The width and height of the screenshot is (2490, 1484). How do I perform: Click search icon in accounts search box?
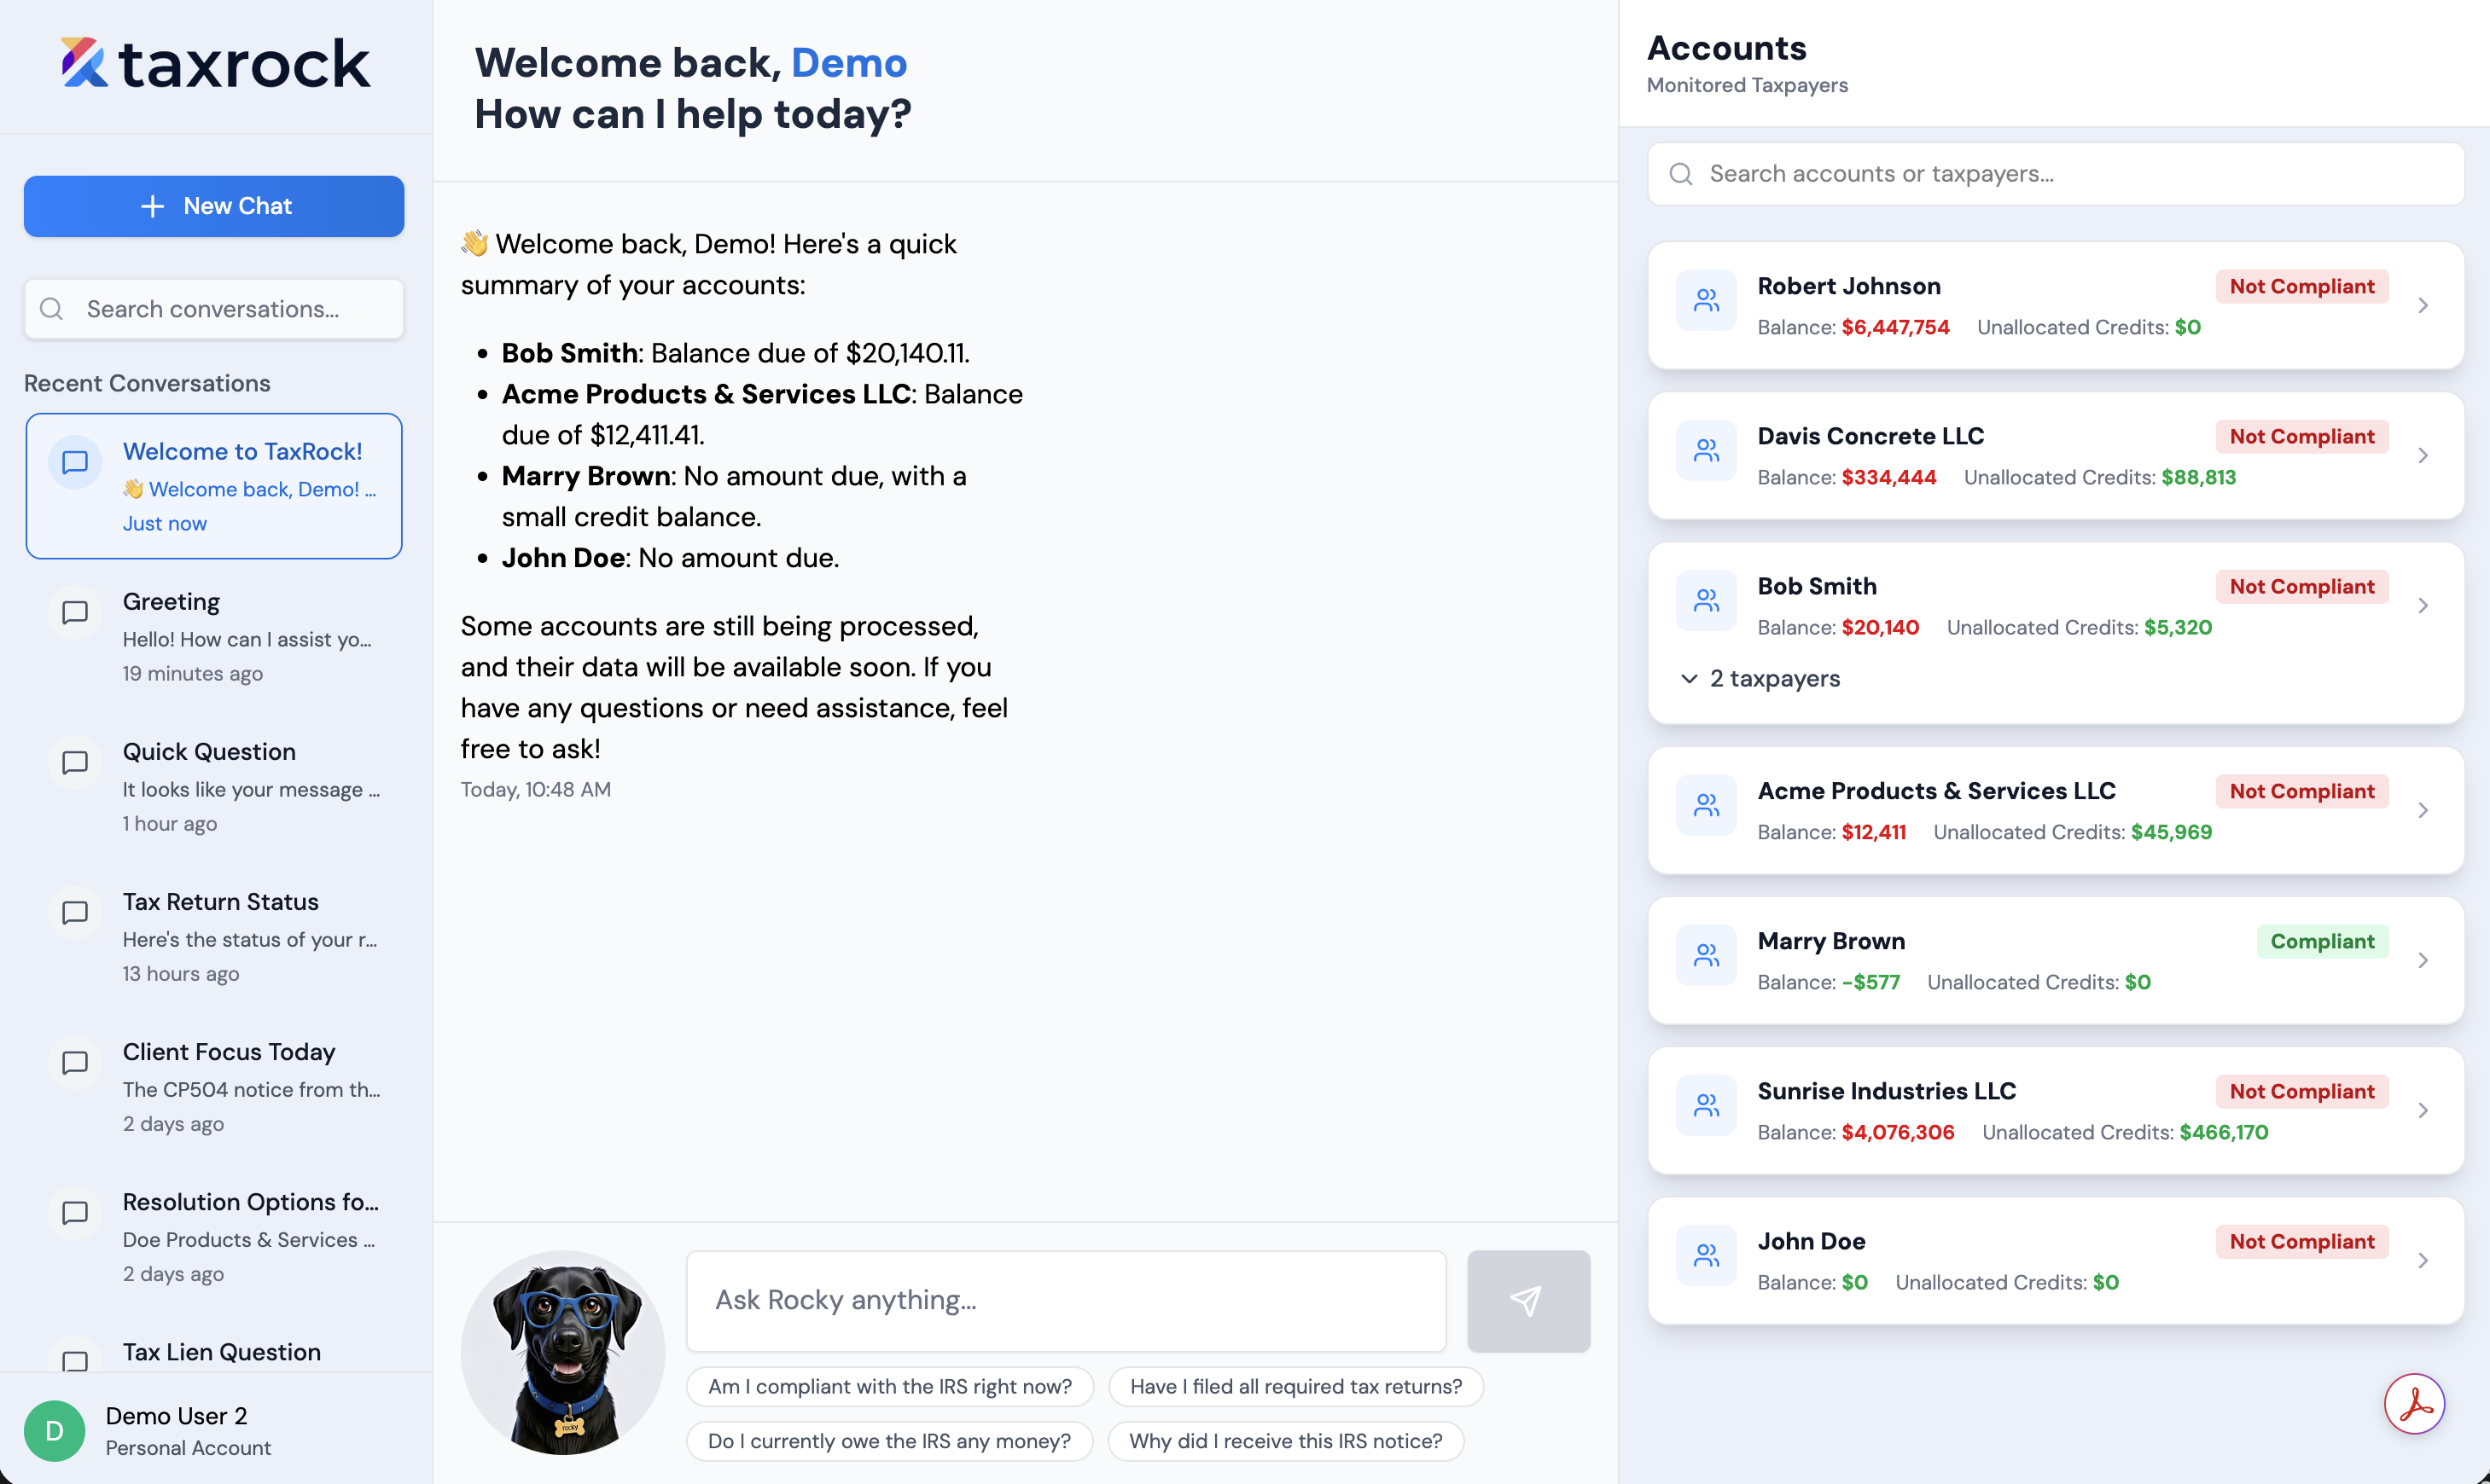click(x=1681, y=174)
